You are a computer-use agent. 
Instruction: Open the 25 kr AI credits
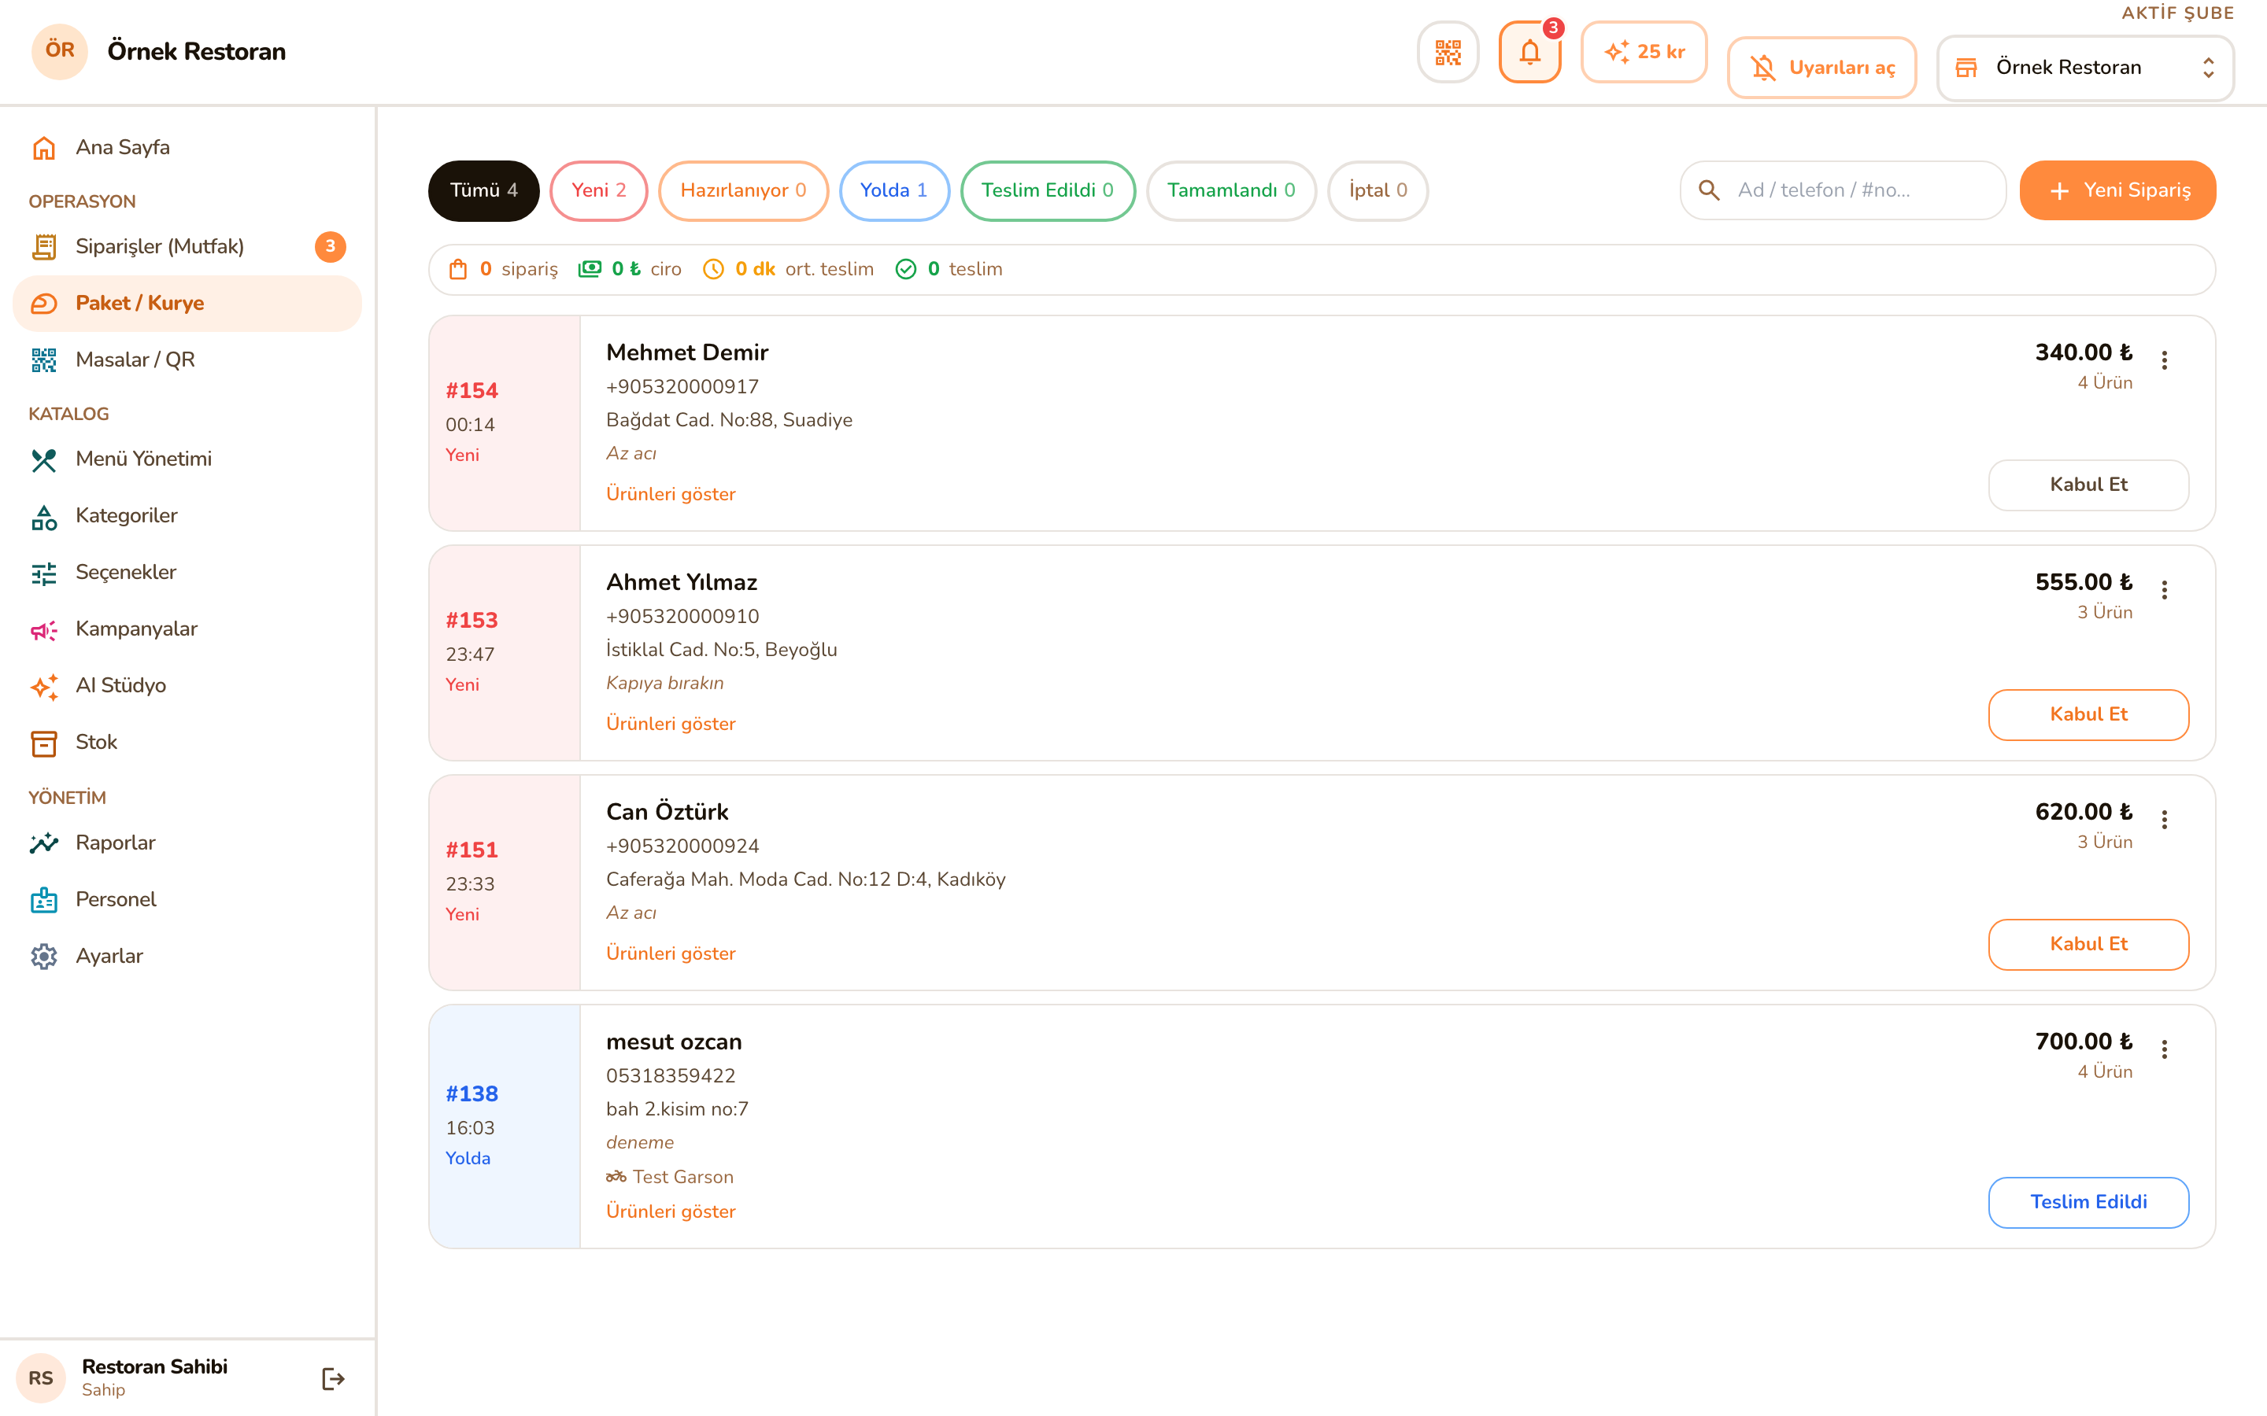click(1644, 53)
